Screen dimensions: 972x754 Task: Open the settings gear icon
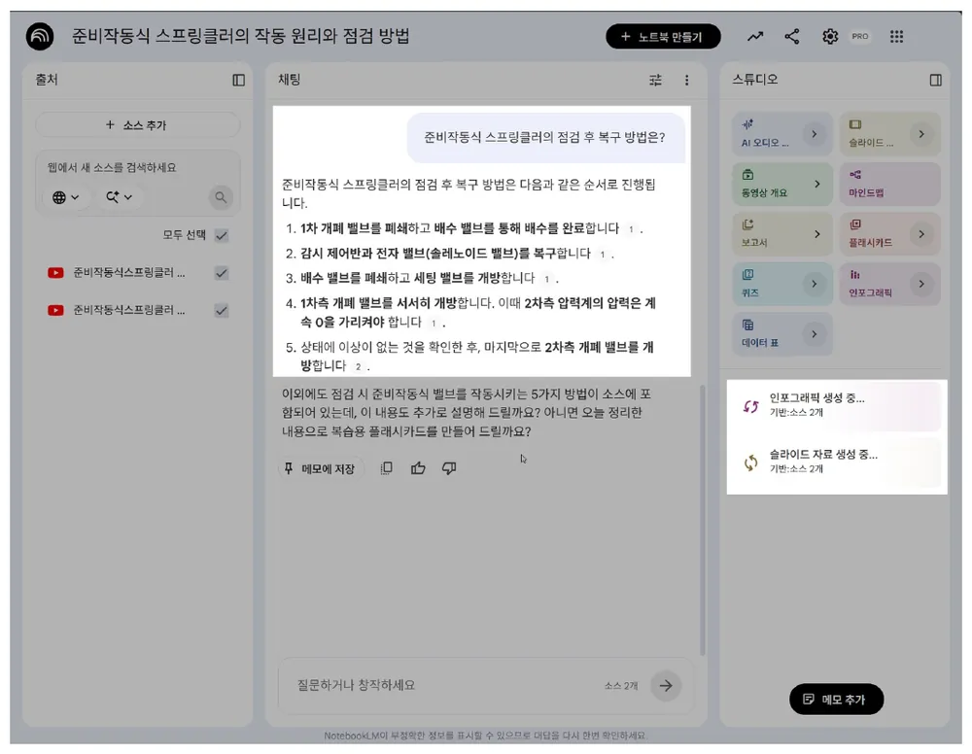830,37
